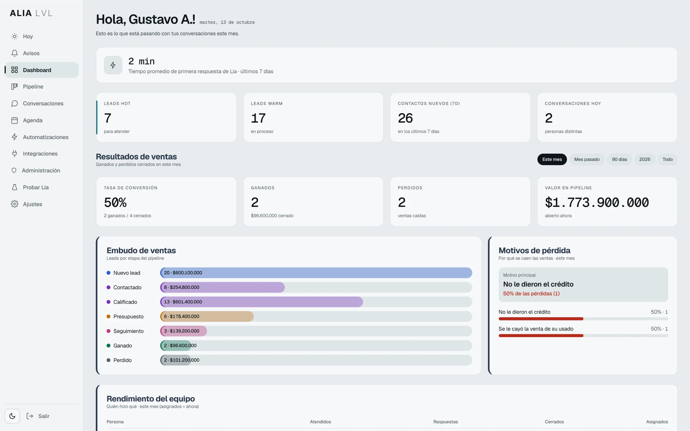Screen dimensions: 690x431
Task: Choose the 2026 period filter
Action: (x=645, y=159)
